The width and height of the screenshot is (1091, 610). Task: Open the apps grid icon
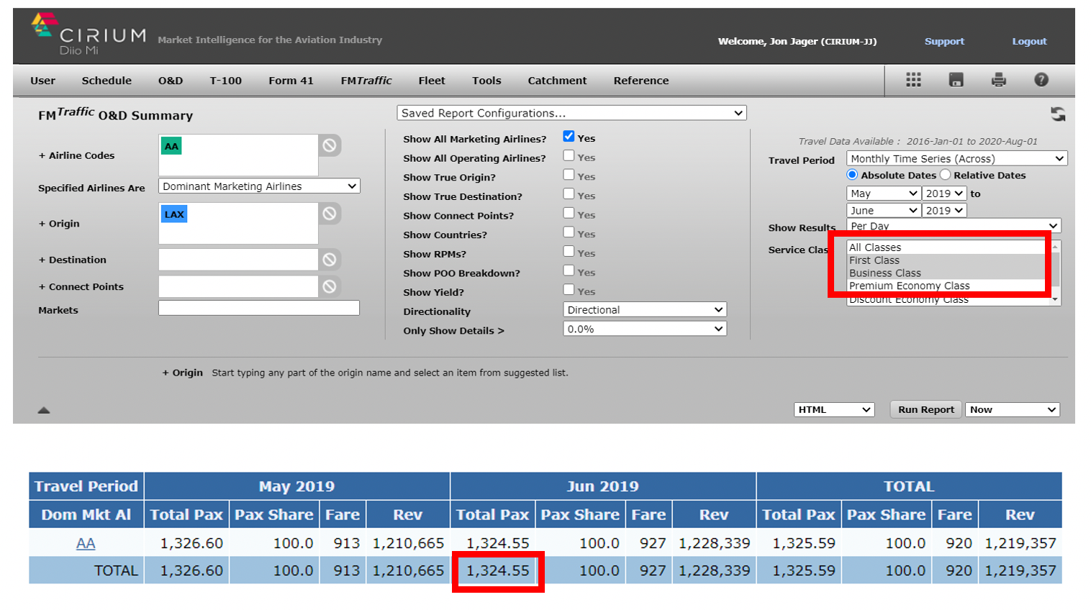tap(913, 80)
